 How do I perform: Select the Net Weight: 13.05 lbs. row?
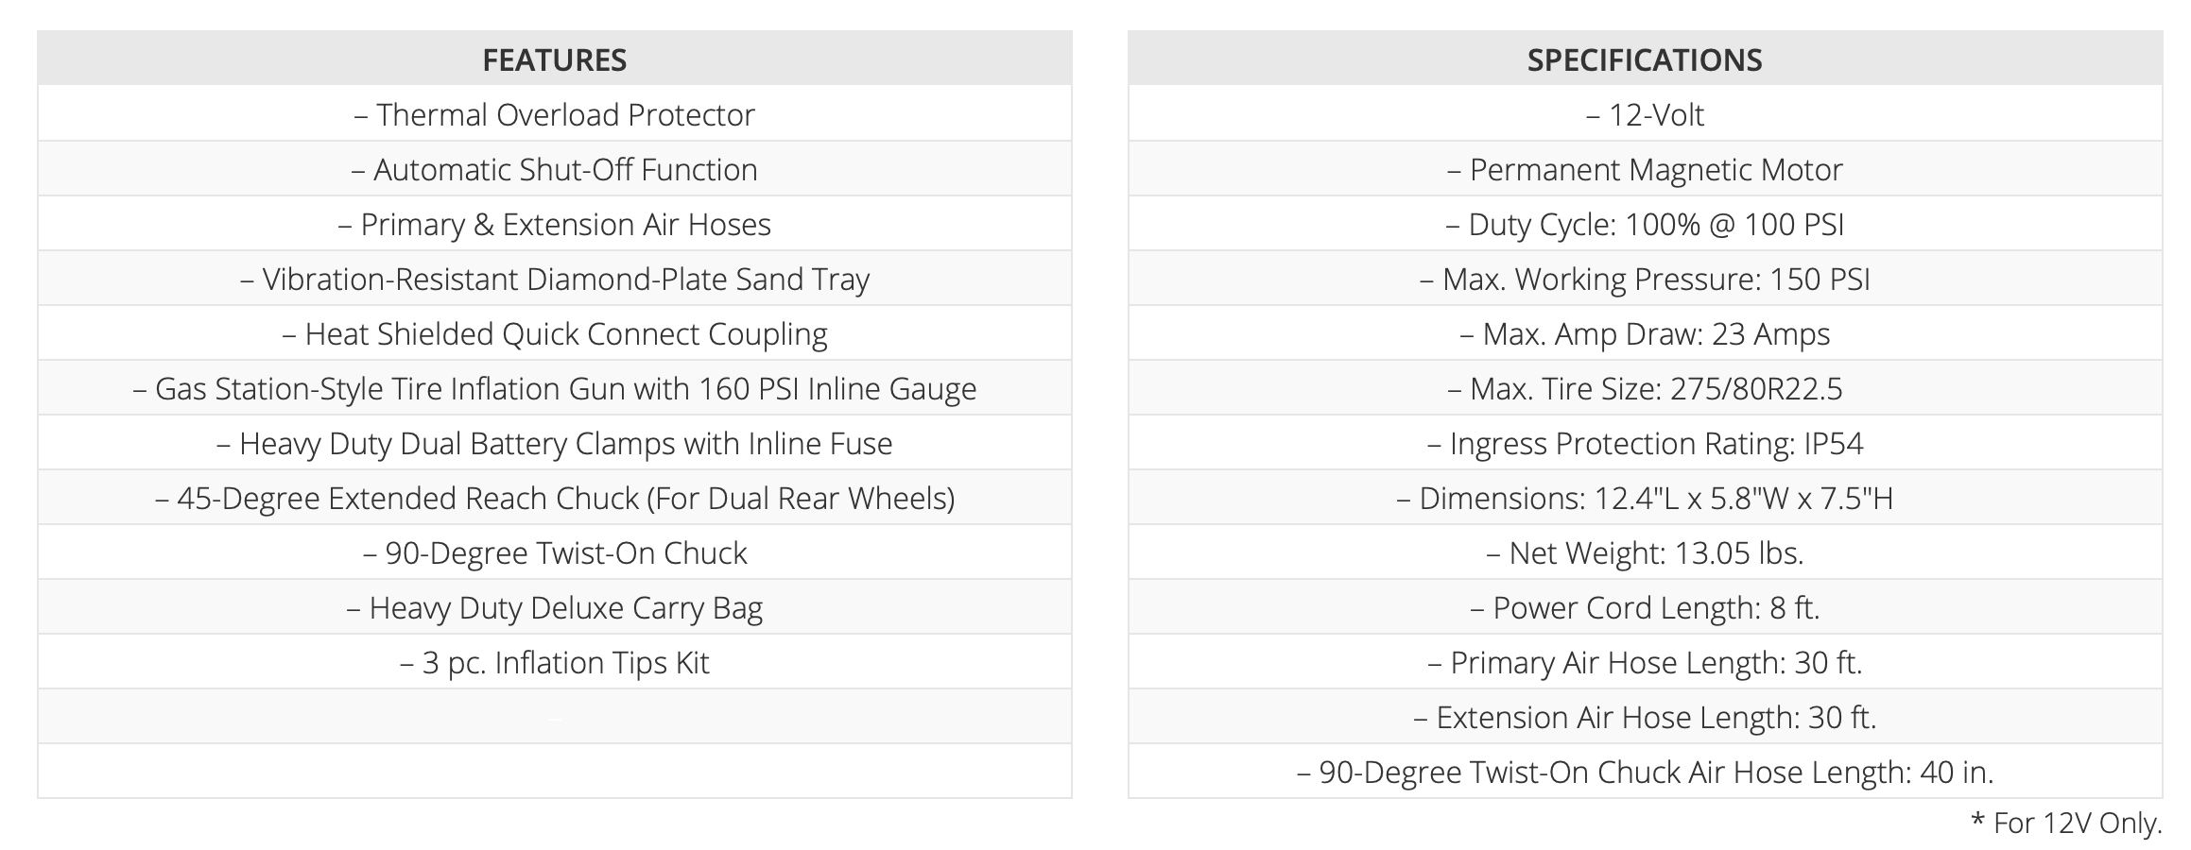pos(1645,552)
